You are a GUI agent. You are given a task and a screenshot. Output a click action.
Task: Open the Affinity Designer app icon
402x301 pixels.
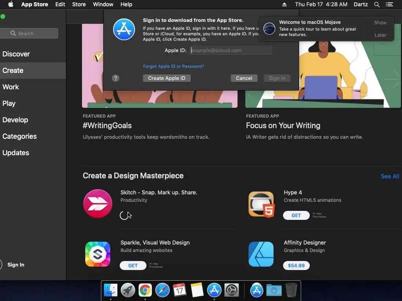261,254
